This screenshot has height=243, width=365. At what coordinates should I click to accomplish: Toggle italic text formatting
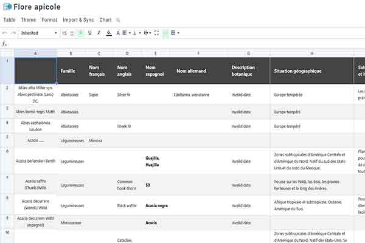(99, 33)
